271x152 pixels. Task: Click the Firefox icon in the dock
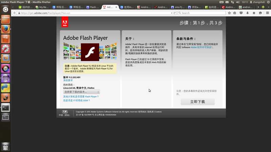pyautogui.click(x=5, y=29)
